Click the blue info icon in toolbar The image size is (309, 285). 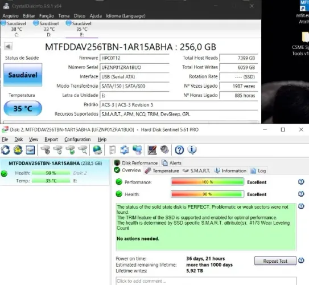coord(192,150)
